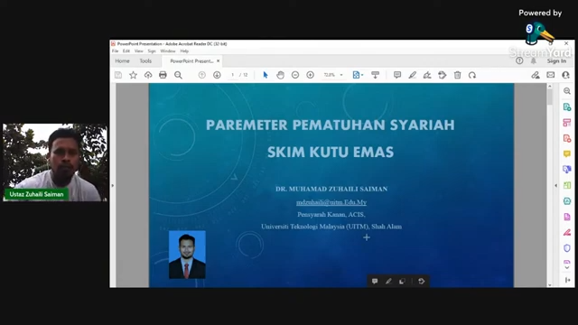Collapse the right tools pane arrow

556,185
